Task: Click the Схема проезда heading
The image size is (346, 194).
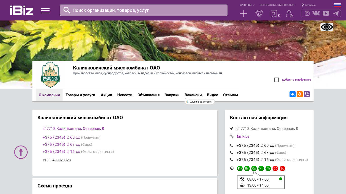Action: [x=55, y=186]
